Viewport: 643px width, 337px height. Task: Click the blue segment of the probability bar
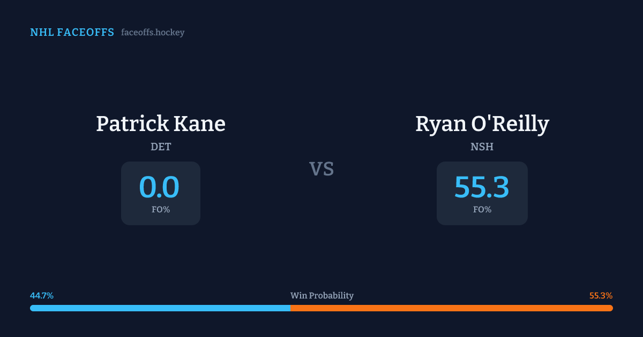point(161,308)
